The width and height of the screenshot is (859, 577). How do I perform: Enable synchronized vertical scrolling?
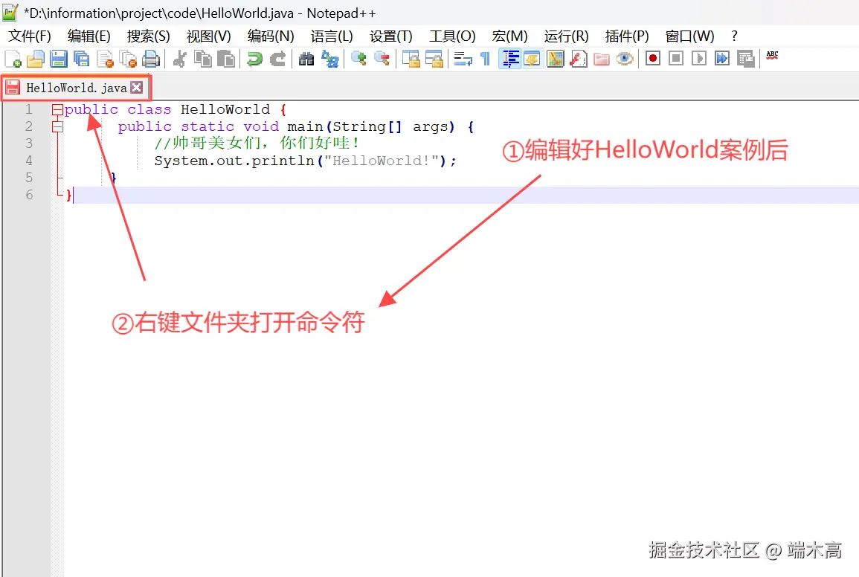pos(411,58)
